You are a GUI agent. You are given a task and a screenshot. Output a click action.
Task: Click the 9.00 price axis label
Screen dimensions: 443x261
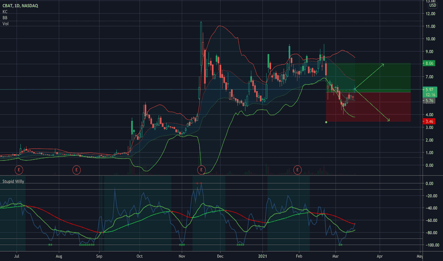pyautogui.click(x=430, y=52)
